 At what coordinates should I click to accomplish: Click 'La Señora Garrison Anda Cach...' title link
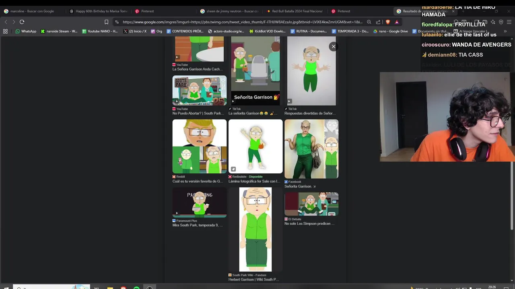(x=198, y=69)
